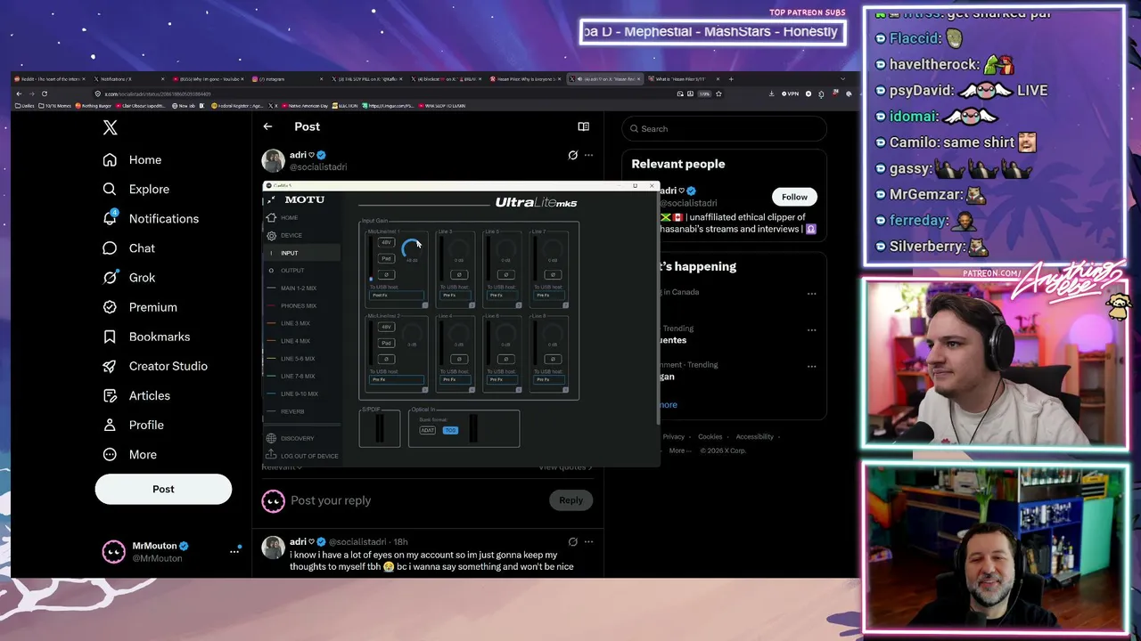Toggle 48V phantom power on Mic/Line/Inst 2
1141x641 pixels.
point(386,327)
